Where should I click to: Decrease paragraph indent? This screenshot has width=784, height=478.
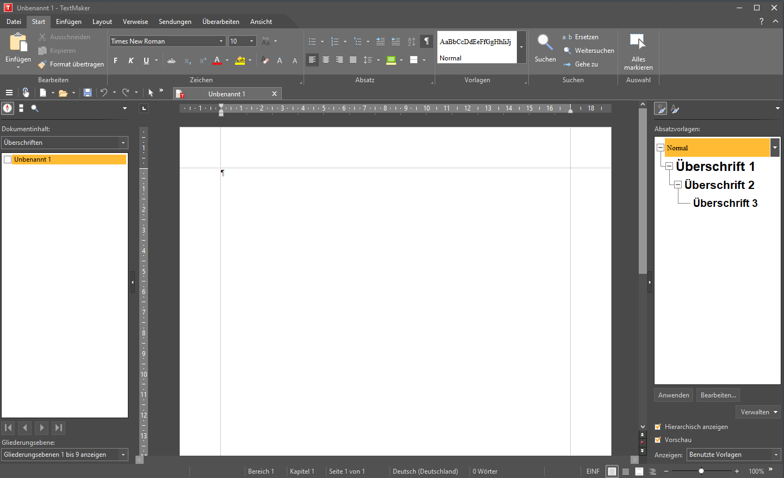tap(396, 41)
